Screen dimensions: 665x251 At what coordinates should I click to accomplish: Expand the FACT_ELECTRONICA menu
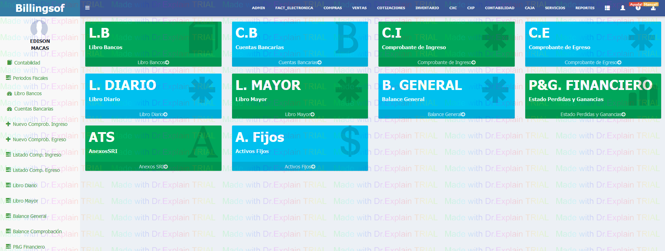[294, 8]
